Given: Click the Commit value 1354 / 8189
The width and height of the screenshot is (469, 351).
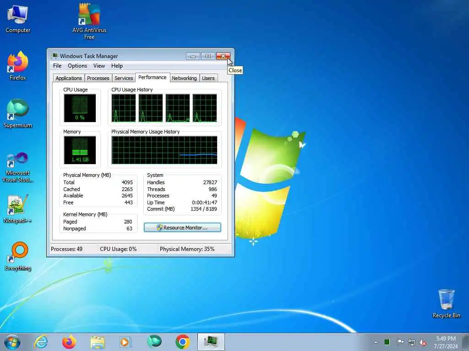Looking at the screenshot, I should [x=204, y=209].
